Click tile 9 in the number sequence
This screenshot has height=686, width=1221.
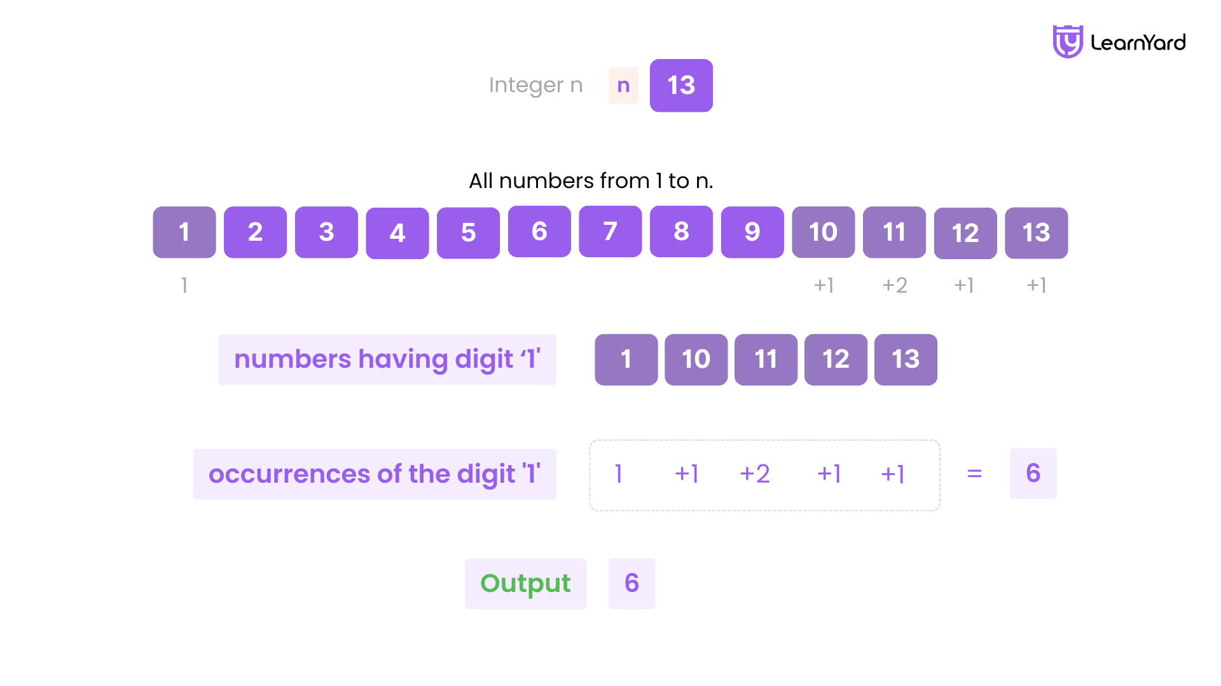click(x=752, y=232)
